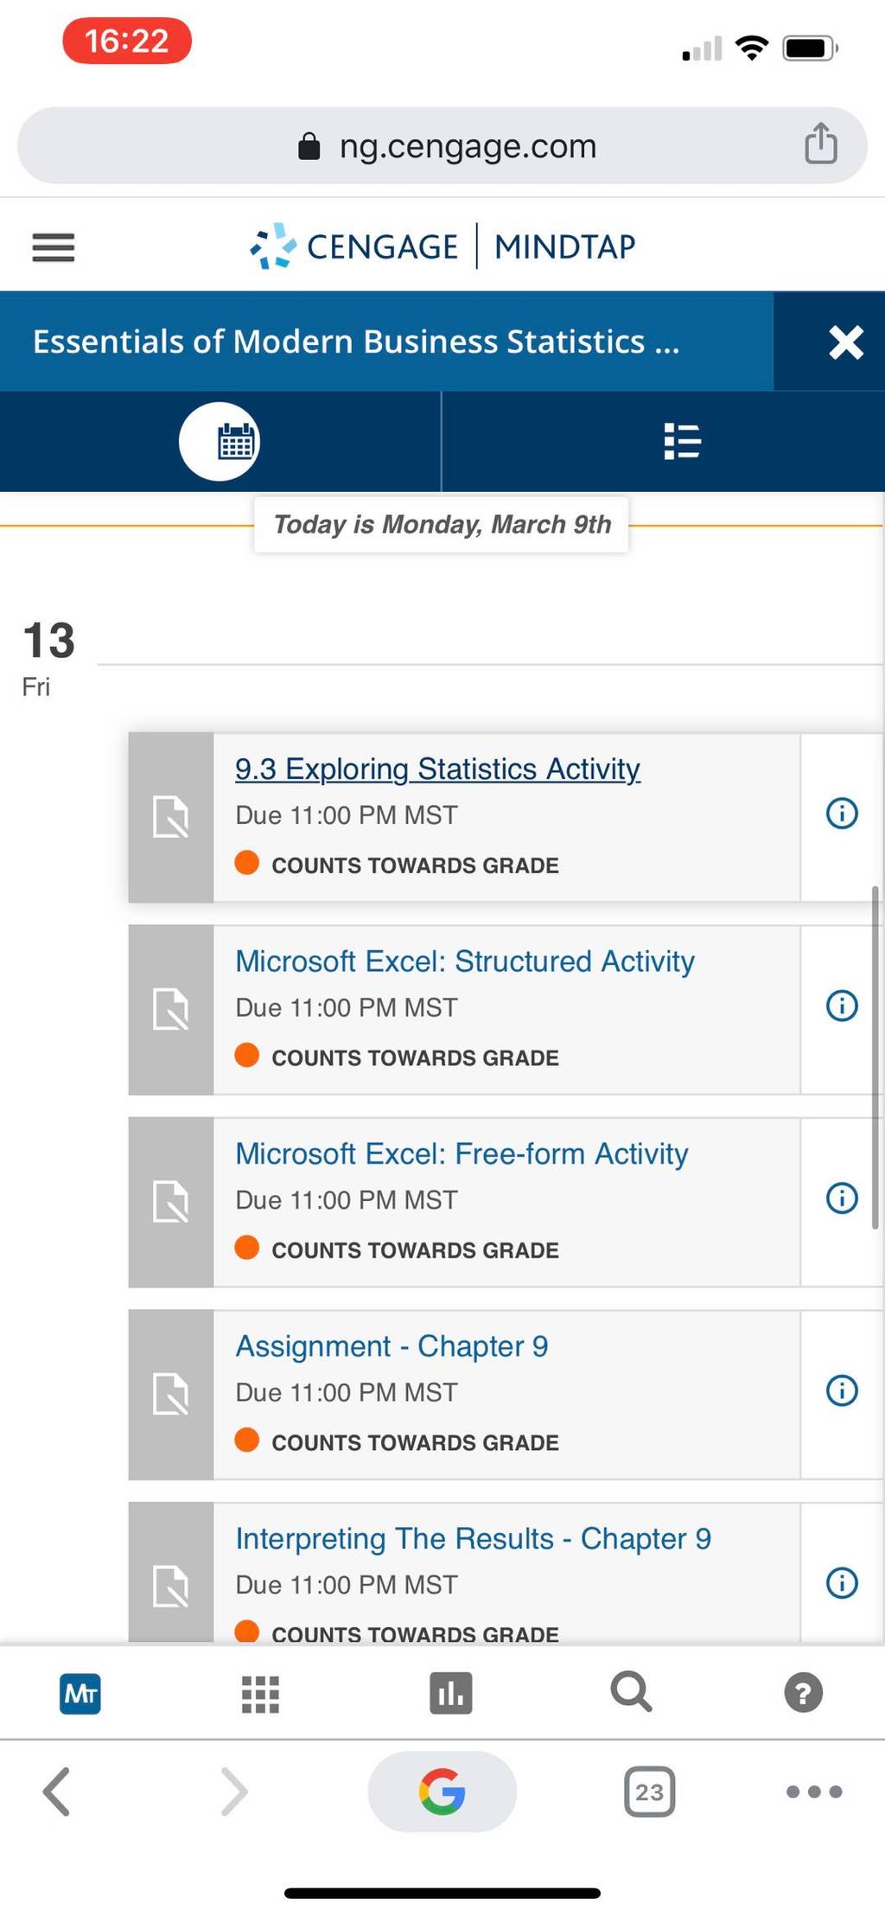The image size is (885, 1916).
Task: Show info for Interpreting The Results Chapter 9
Action: (842, 1583)
